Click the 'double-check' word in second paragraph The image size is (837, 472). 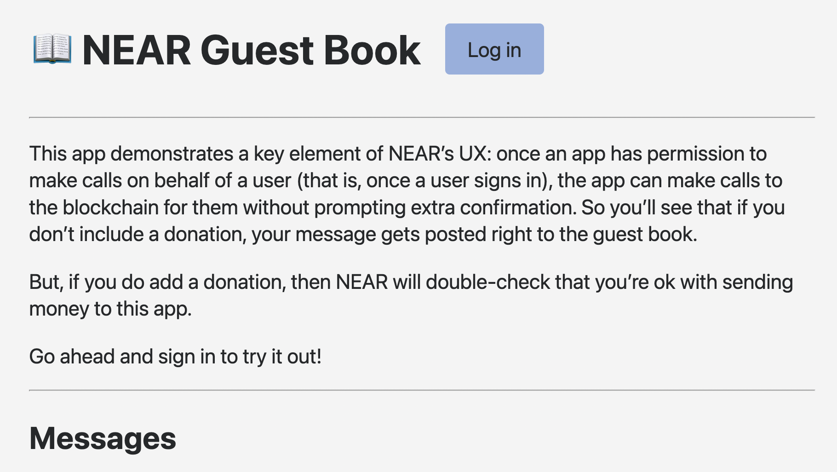point(487,282)
